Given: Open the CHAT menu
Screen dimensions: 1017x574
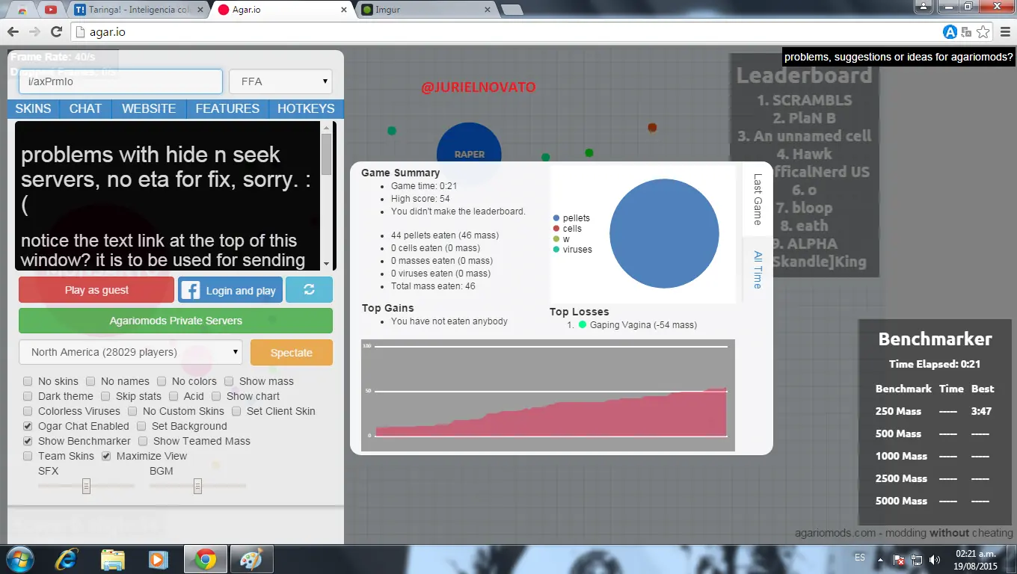Looking at the screenshot, I should pyautogui.click(x=85, y=108).
